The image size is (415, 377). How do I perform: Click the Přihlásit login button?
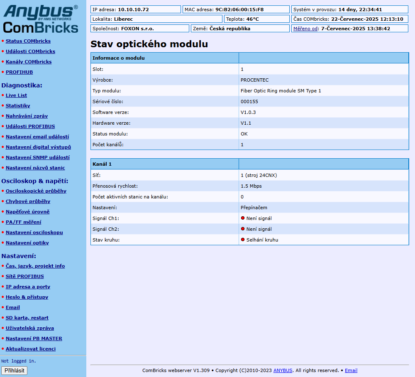pos(14,370)
